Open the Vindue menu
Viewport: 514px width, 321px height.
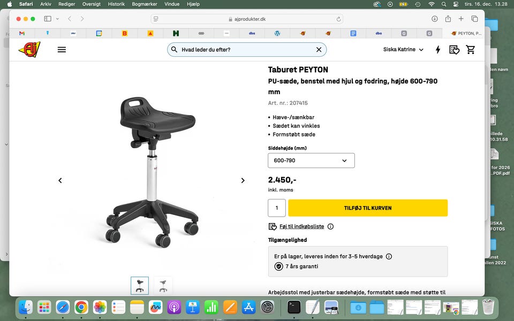click(x=172, y=4)
